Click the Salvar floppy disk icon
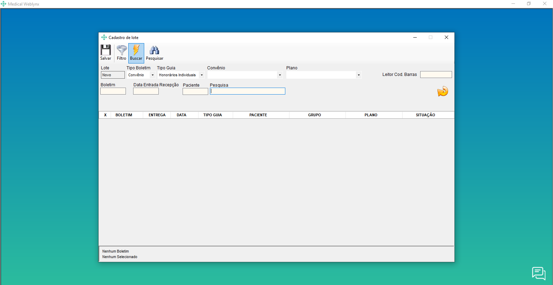553x285 pixels. 105,50
